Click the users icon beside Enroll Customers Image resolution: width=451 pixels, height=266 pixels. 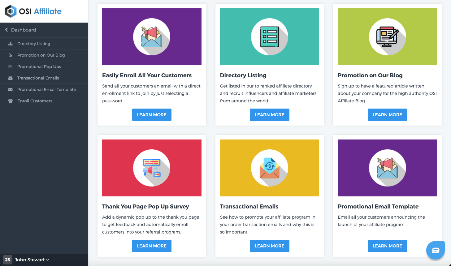[x=11, y=101]
